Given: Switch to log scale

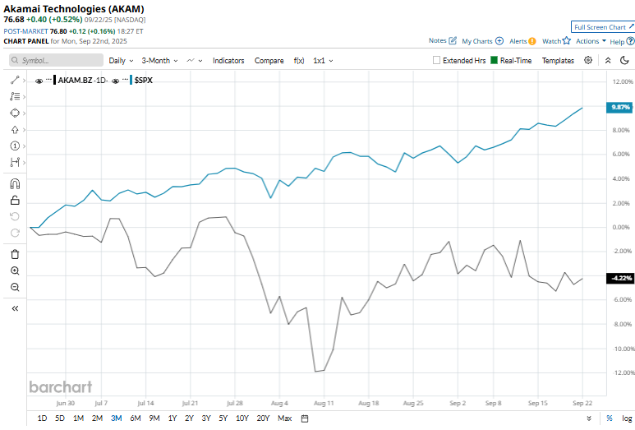Looking at the screenshot, I should [x=627, y=418].
